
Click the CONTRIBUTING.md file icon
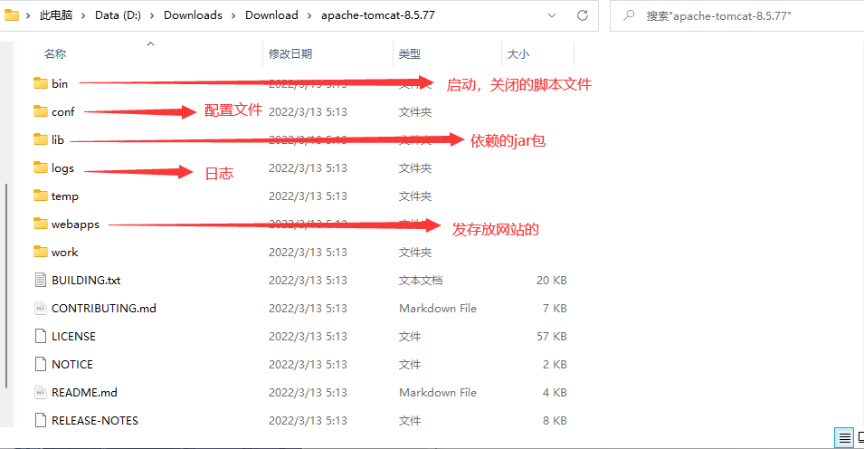40,309
